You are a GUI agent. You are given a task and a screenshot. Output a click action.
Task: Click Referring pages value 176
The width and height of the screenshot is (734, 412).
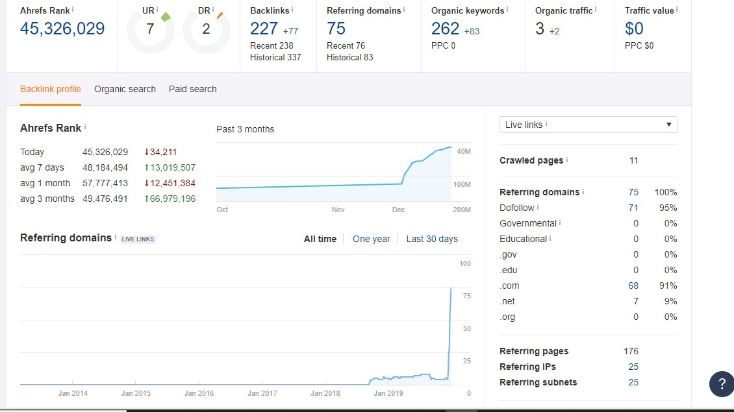[x=631, y=351]
